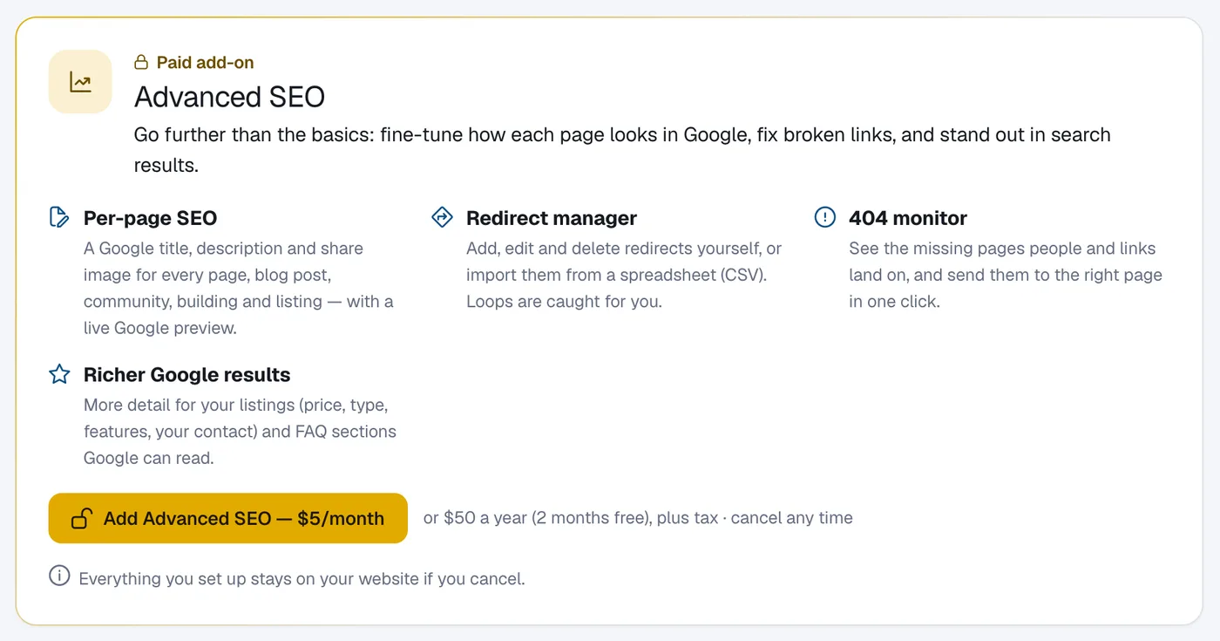Click the Advanced SEO chart icon tile
1220x641 pixels.
click(80, 82)
